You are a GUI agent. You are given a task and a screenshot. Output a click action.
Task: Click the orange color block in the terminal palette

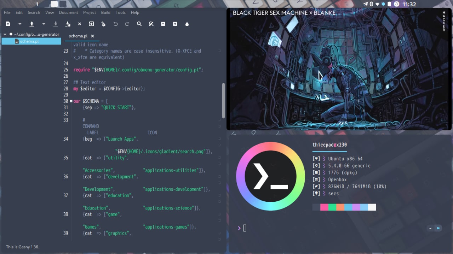point(340,207)
